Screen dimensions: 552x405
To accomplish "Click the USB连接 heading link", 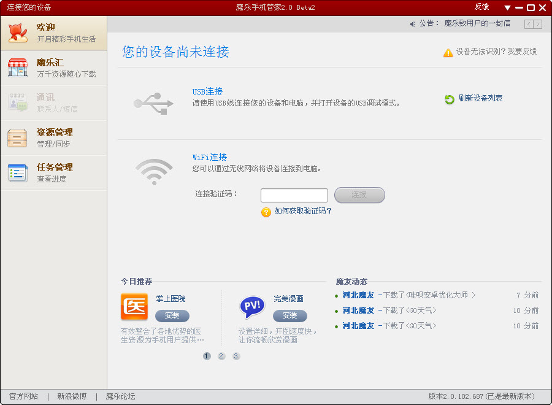I will coord(207,91).
